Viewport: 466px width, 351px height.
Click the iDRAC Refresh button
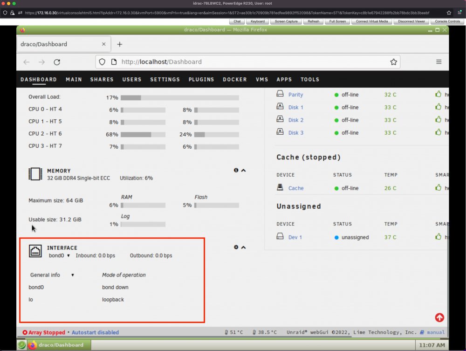click(314, 21)
